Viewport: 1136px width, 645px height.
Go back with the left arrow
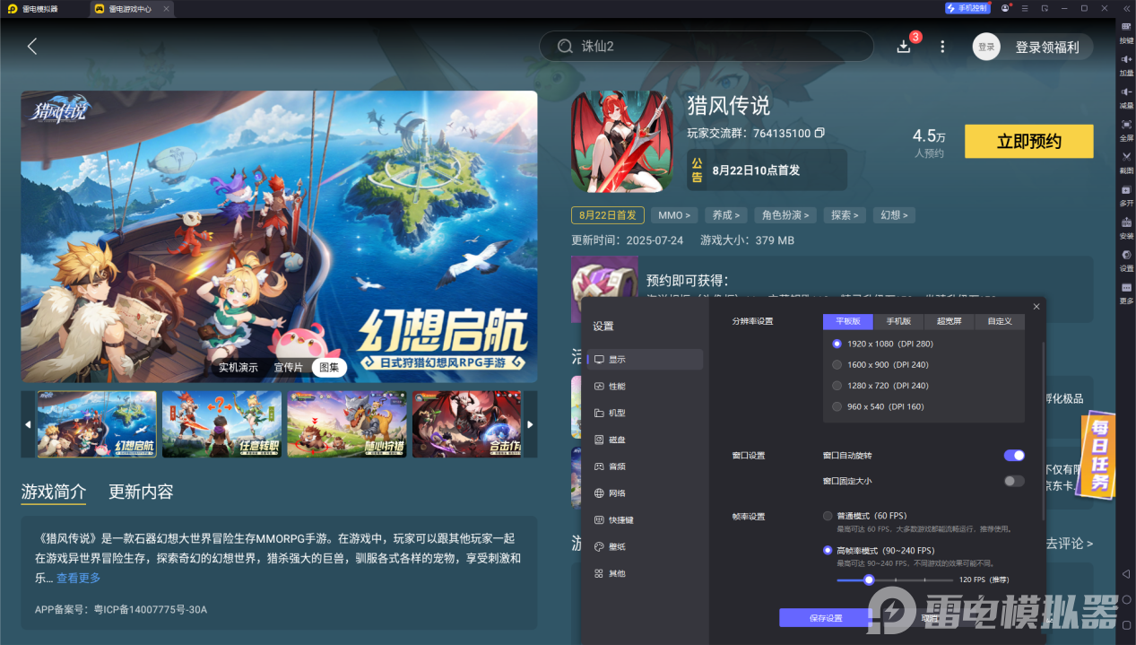[x=32, y=46]
